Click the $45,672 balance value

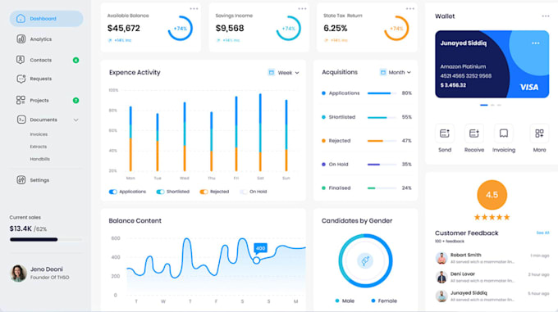point(124,28)
